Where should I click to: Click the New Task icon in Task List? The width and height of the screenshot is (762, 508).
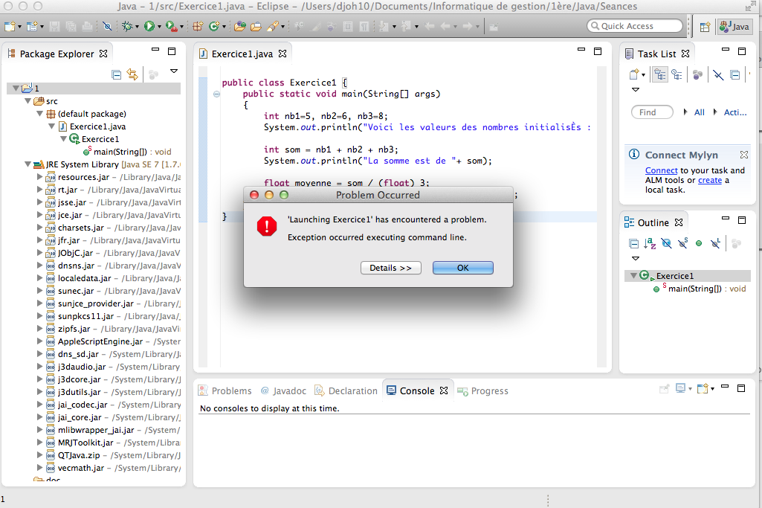[x=635, y=74]
